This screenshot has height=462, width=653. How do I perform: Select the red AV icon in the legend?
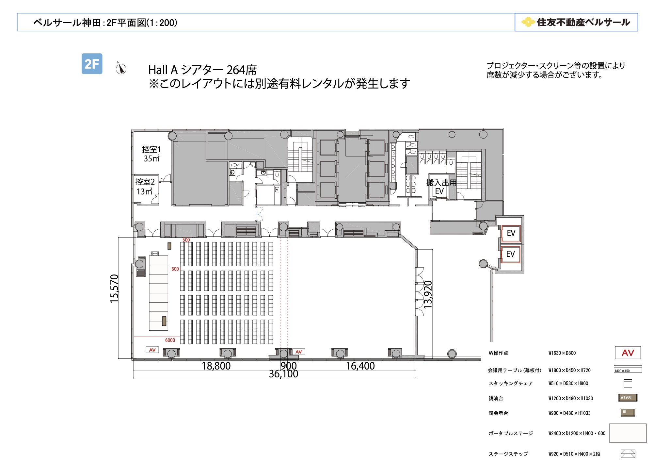(628, 353)
